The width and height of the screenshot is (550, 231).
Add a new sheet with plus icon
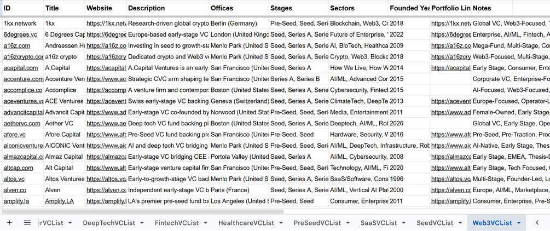tap(9, 223)
